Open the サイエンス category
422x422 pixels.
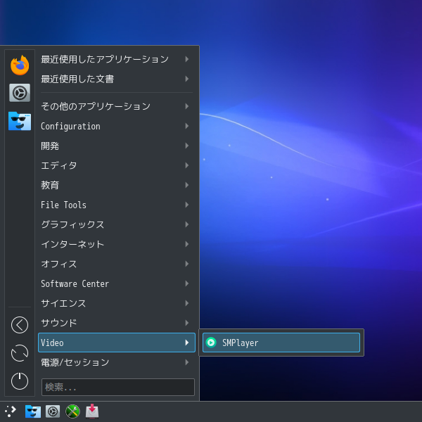point(117,303)
